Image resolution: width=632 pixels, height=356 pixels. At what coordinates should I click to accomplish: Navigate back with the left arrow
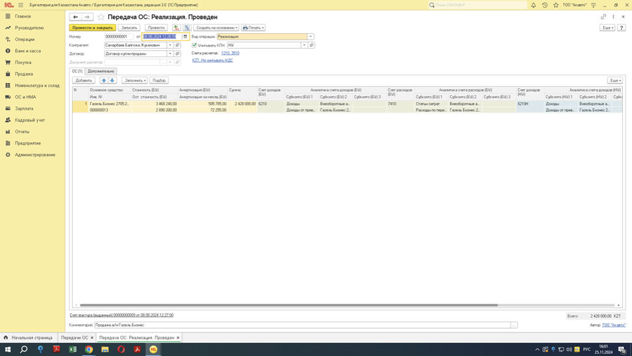[75, 17]
